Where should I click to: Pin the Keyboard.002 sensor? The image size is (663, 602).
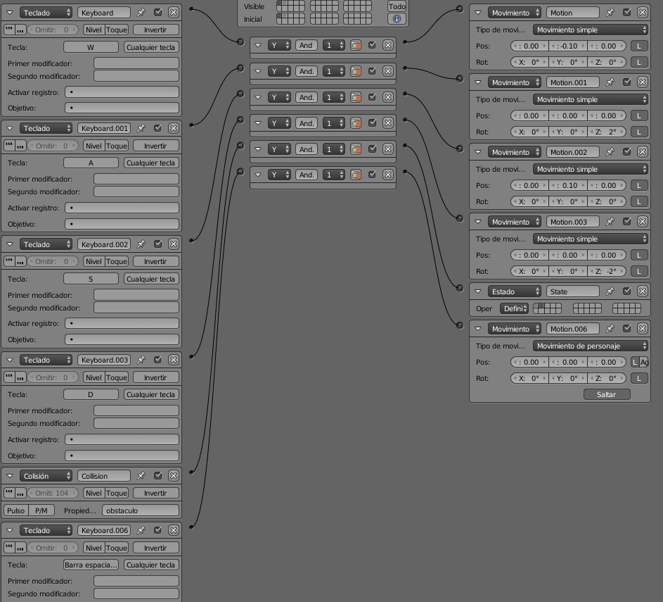(141, 244)
